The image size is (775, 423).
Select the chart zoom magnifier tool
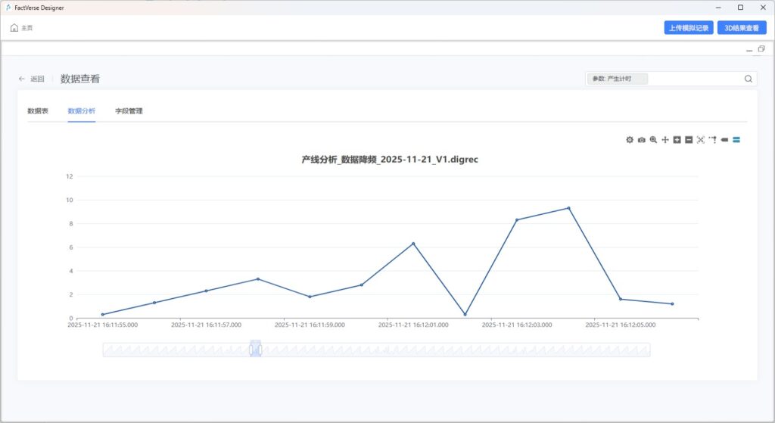[653, 140]
